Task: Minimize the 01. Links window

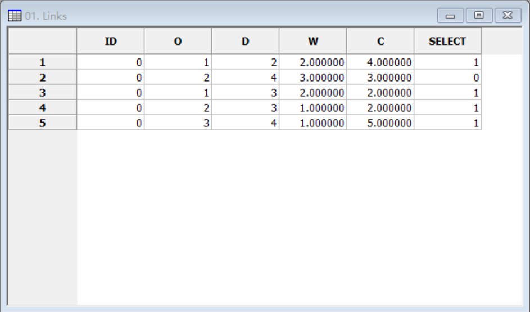Action: point(450,16)
